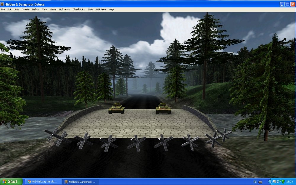The image size is (296, 185).
Task: Click the network connection tray icon
Action: click(279, 182)
